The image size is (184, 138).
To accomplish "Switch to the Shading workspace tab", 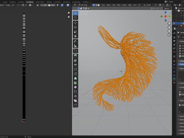I will click(x=49, y=2).
